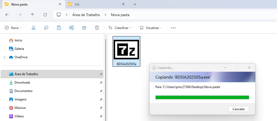The image size is (278, 121).
Task: Minimize the Copiando dialog
Action: tap(225, 67)
